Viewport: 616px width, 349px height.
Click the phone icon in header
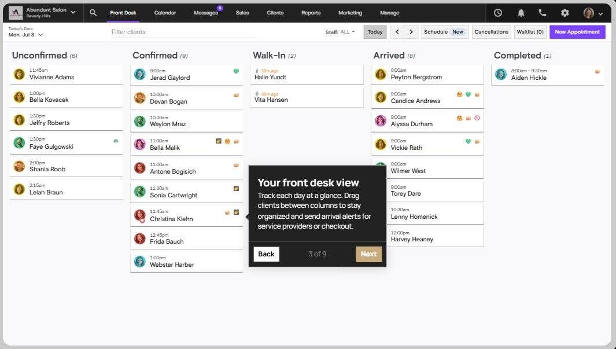click(x=542, y=13)
